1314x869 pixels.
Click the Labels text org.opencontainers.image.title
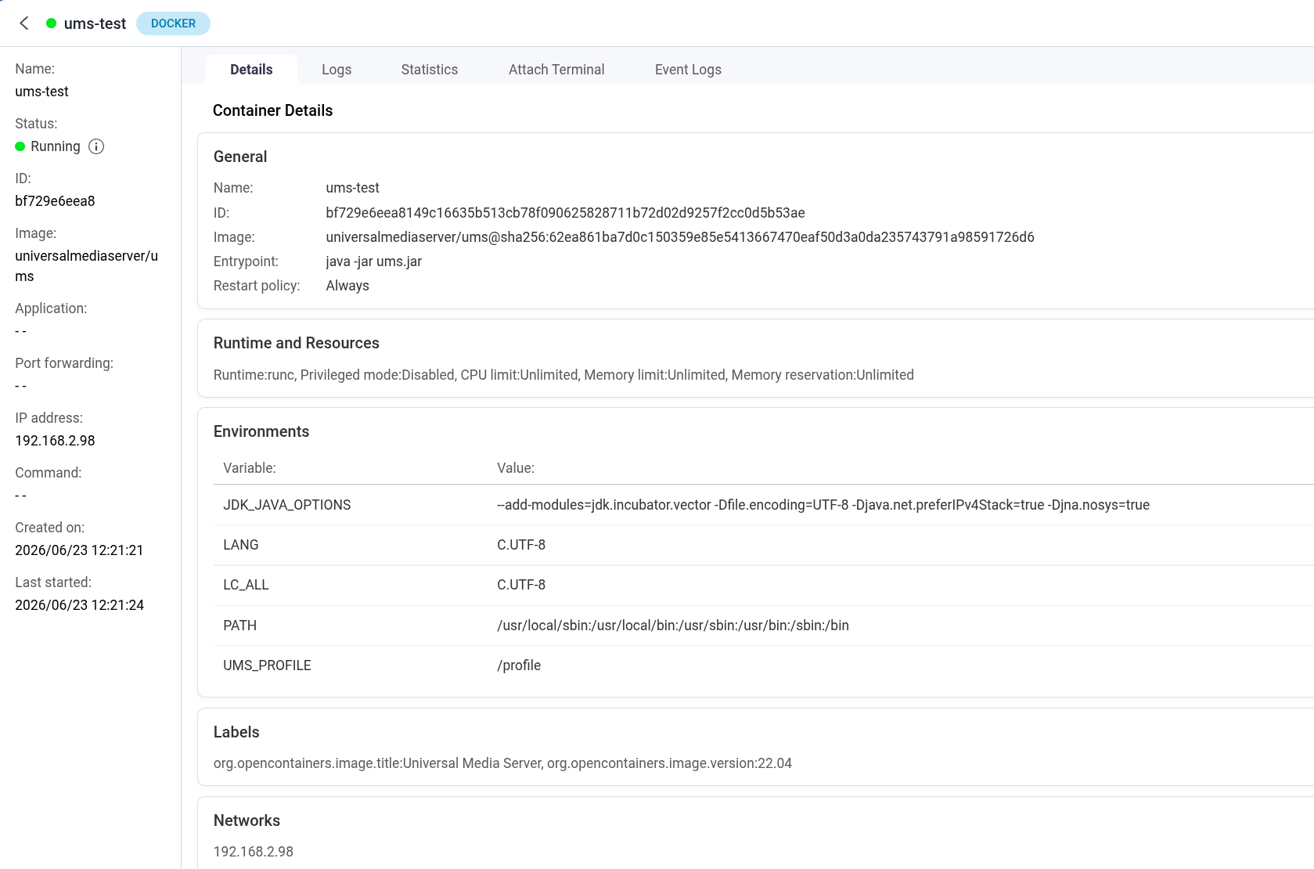[x=502, y=763]
